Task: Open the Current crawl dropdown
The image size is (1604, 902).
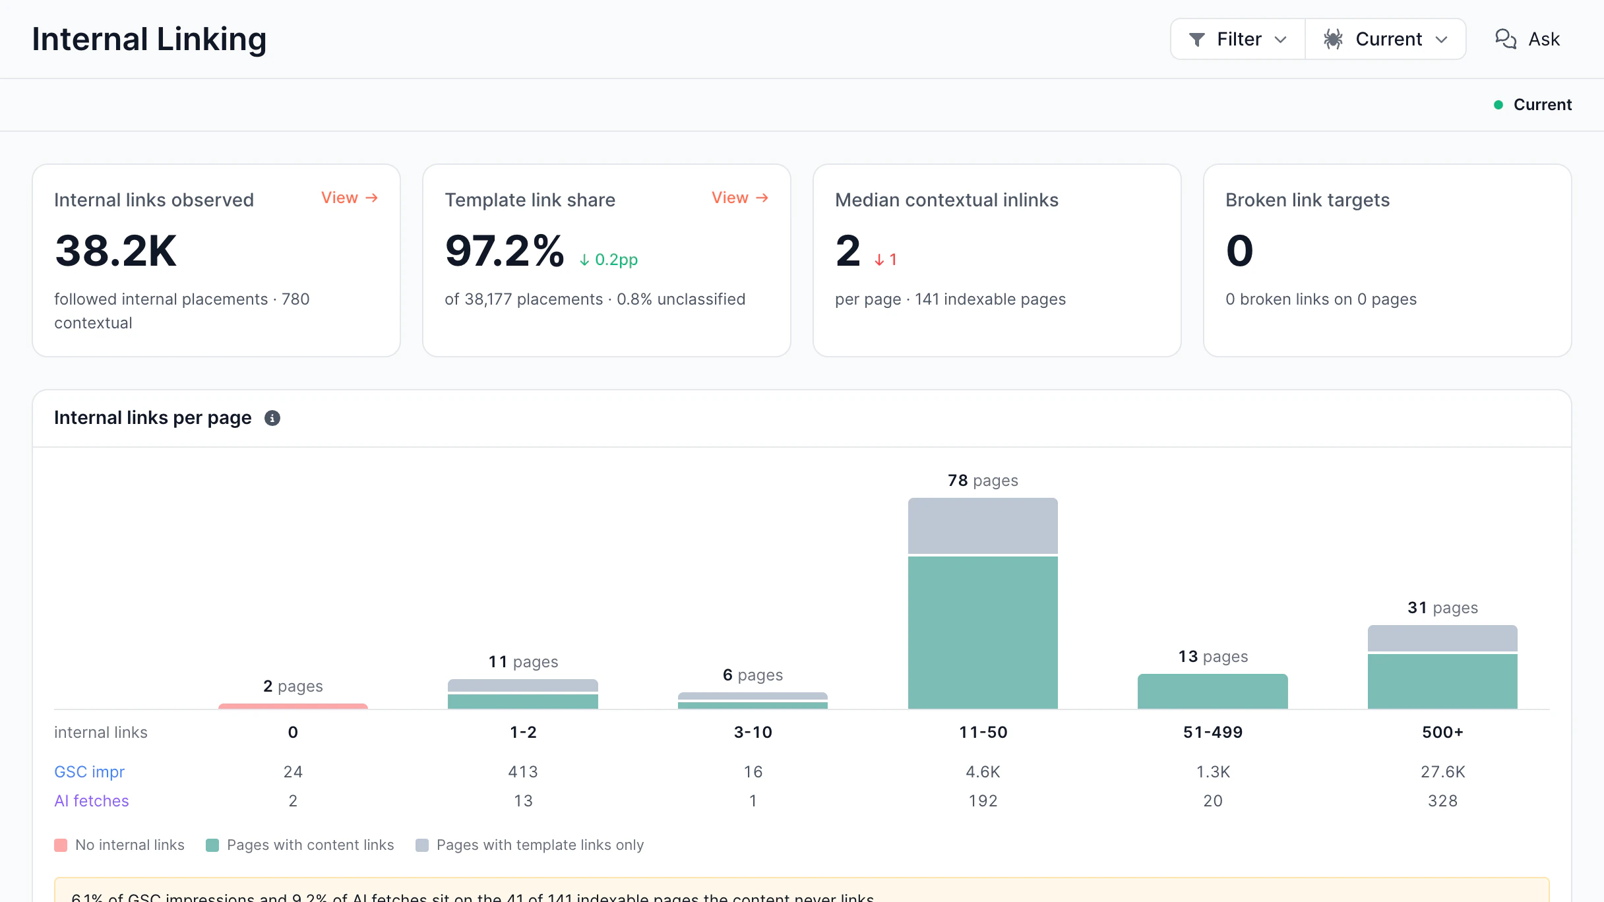Action: point(1386,39)
